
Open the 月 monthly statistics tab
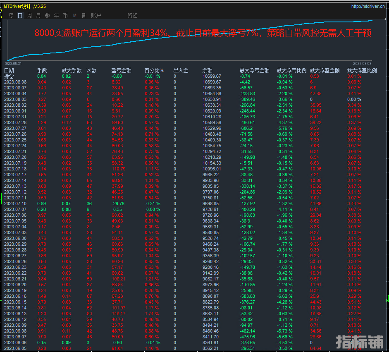tap(38, 15)
